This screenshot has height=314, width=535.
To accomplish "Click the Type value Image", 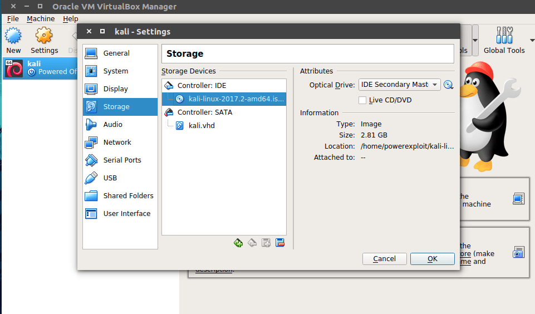I will tap(371, 124).
